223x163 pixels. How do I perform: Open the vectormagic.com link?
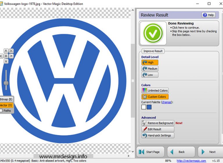click(191, 161)
